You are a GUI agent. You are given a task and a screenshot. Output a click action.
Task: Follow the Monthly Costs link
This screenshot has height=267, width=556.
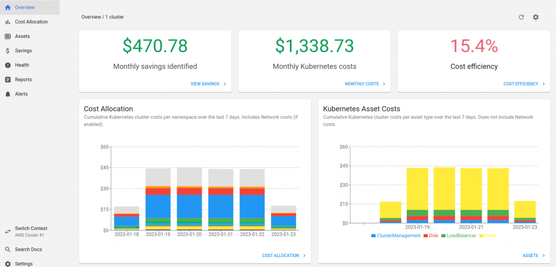click(x=362, y=84)
